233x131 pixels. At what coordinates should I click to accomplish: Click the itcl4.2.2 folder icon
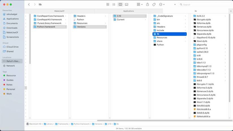point(195,16)
